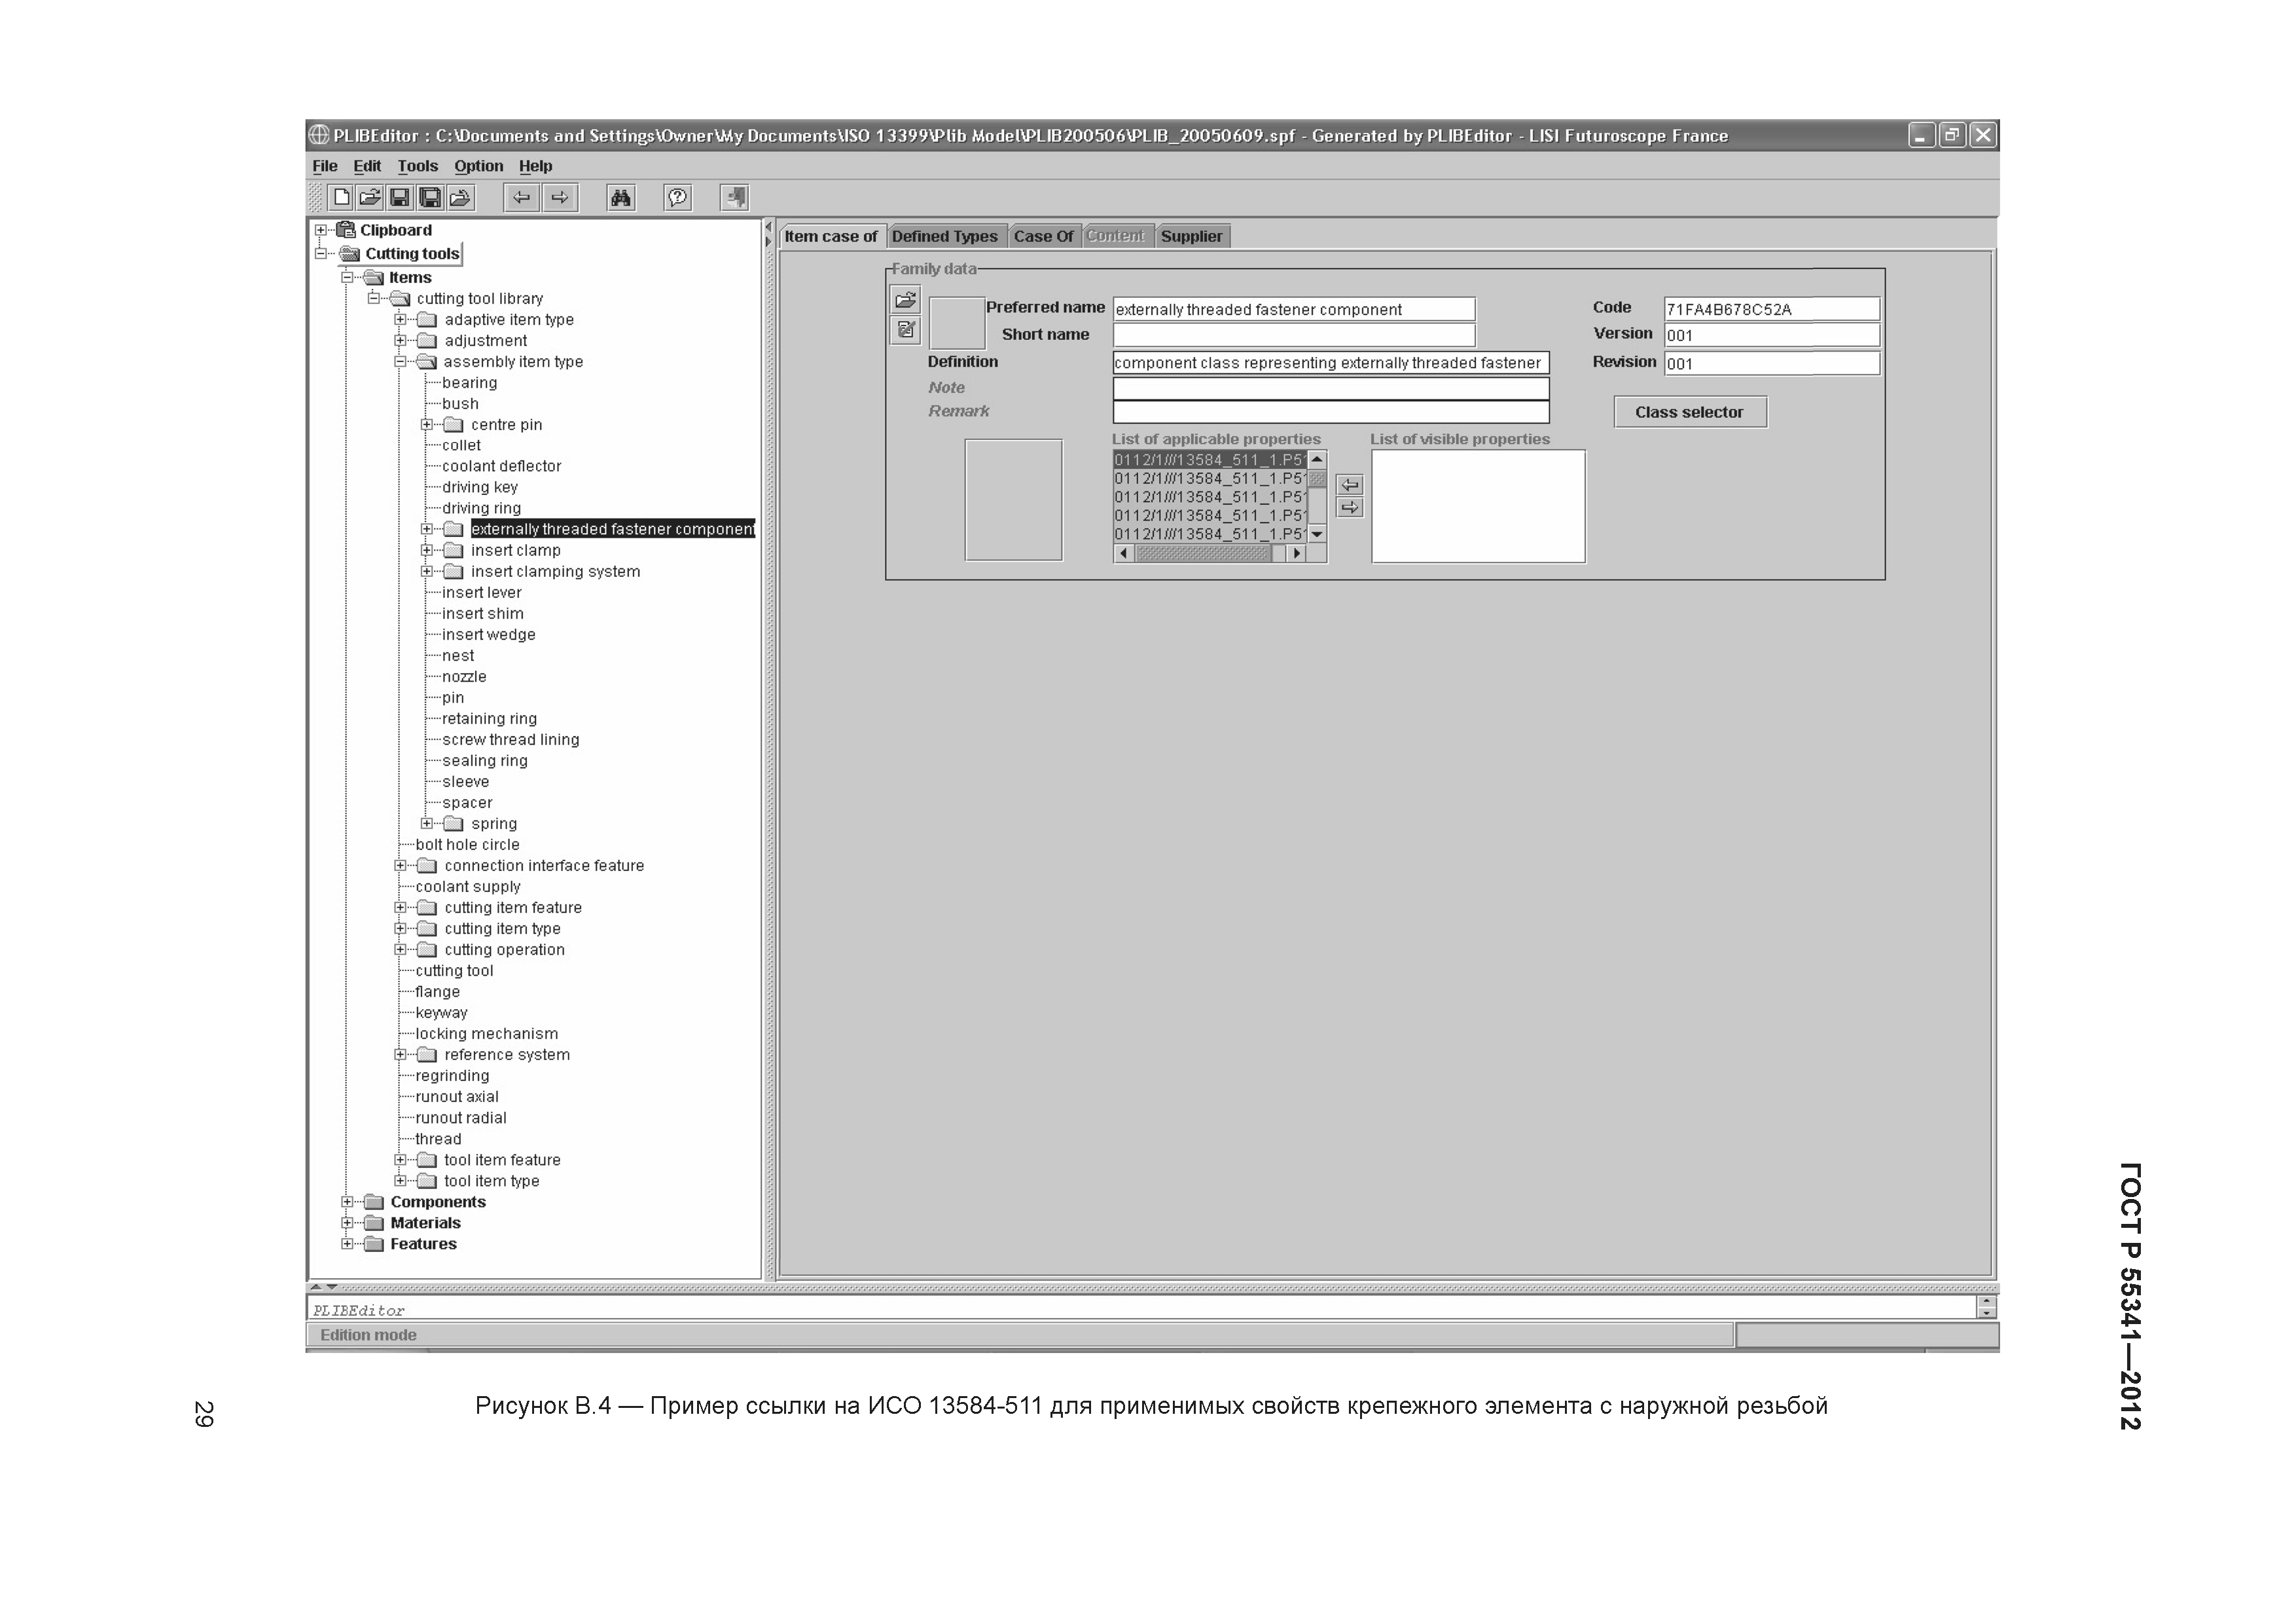The height and width of the screenshot is (1624, 2296).
Task: Click the Help question mark icon
Action: pos(678,197)
